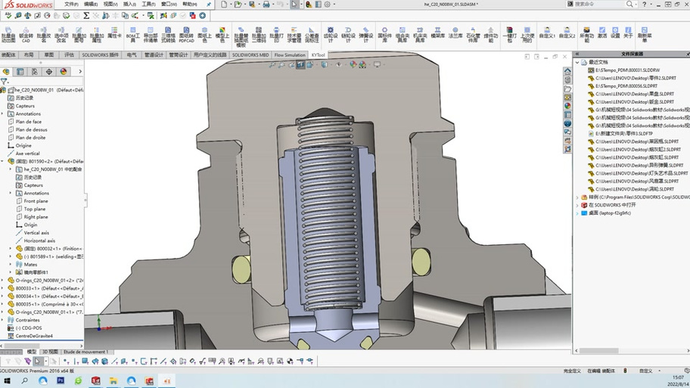Select CentreDeGravité4 in the tree

coord(34,336)
